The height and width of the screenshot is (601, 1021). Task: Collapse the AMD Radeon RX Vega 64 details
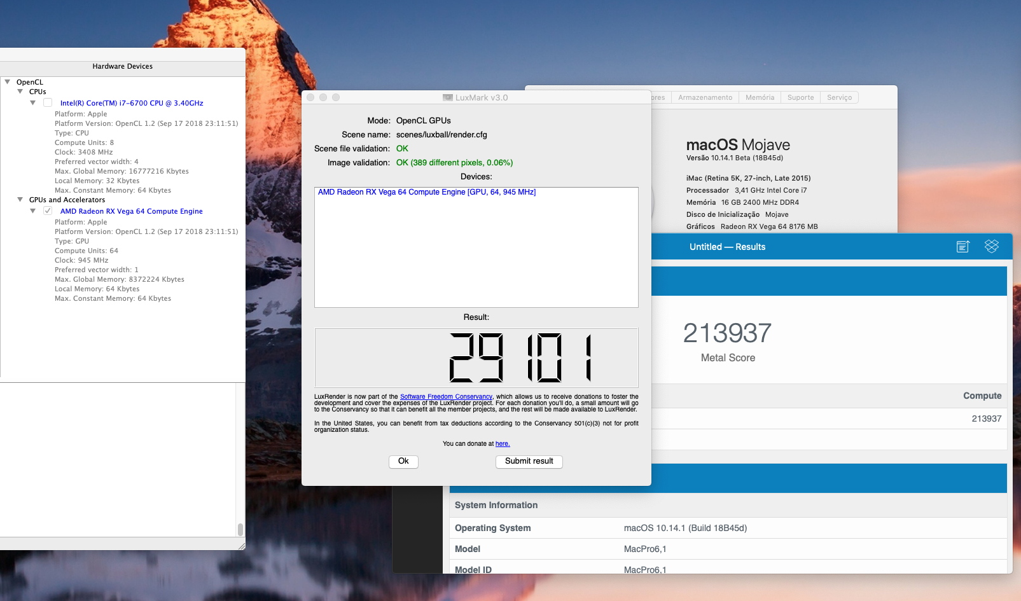pyautogui.click(x=33, y=211)
